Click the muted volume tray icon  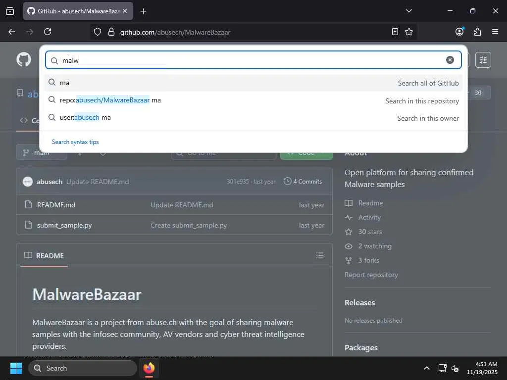pos(455,368)
